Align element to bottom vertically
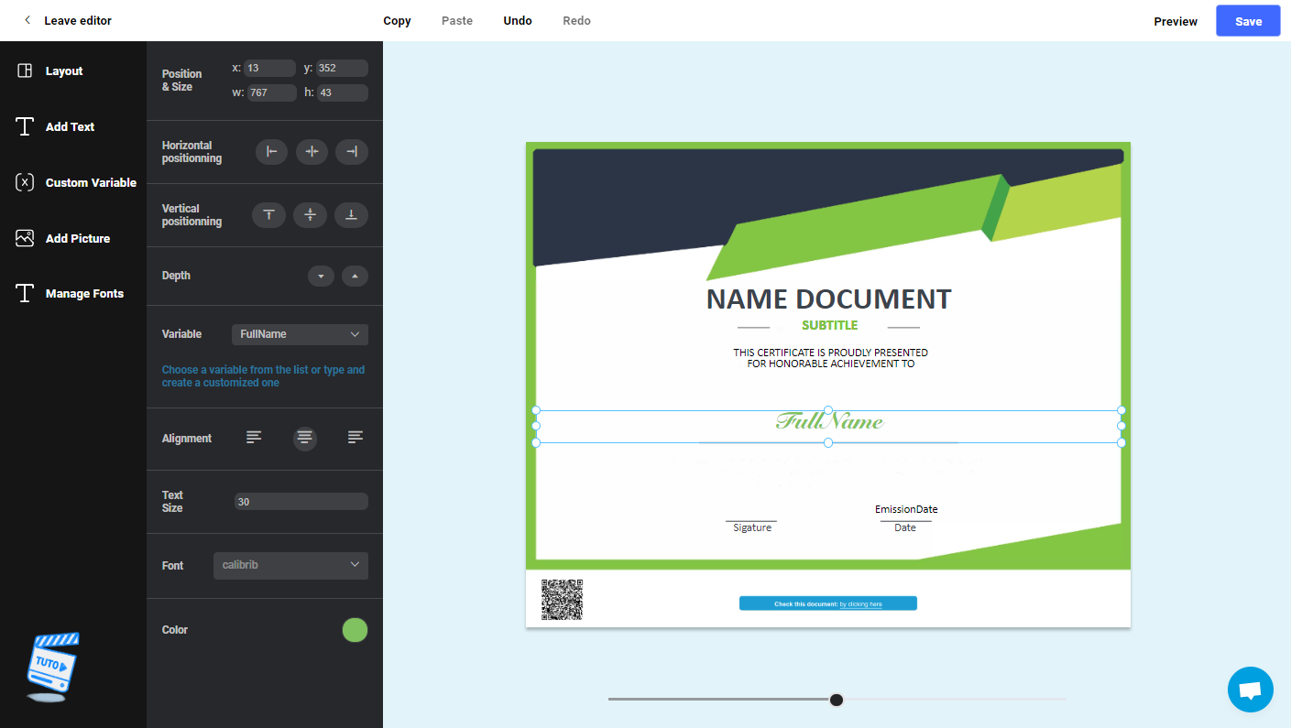 pos(351,215)
